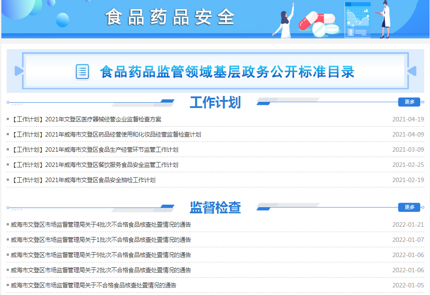The image size is (430, 295).
Task: Click the 监督检查 section heading
Action: [215, 207]
